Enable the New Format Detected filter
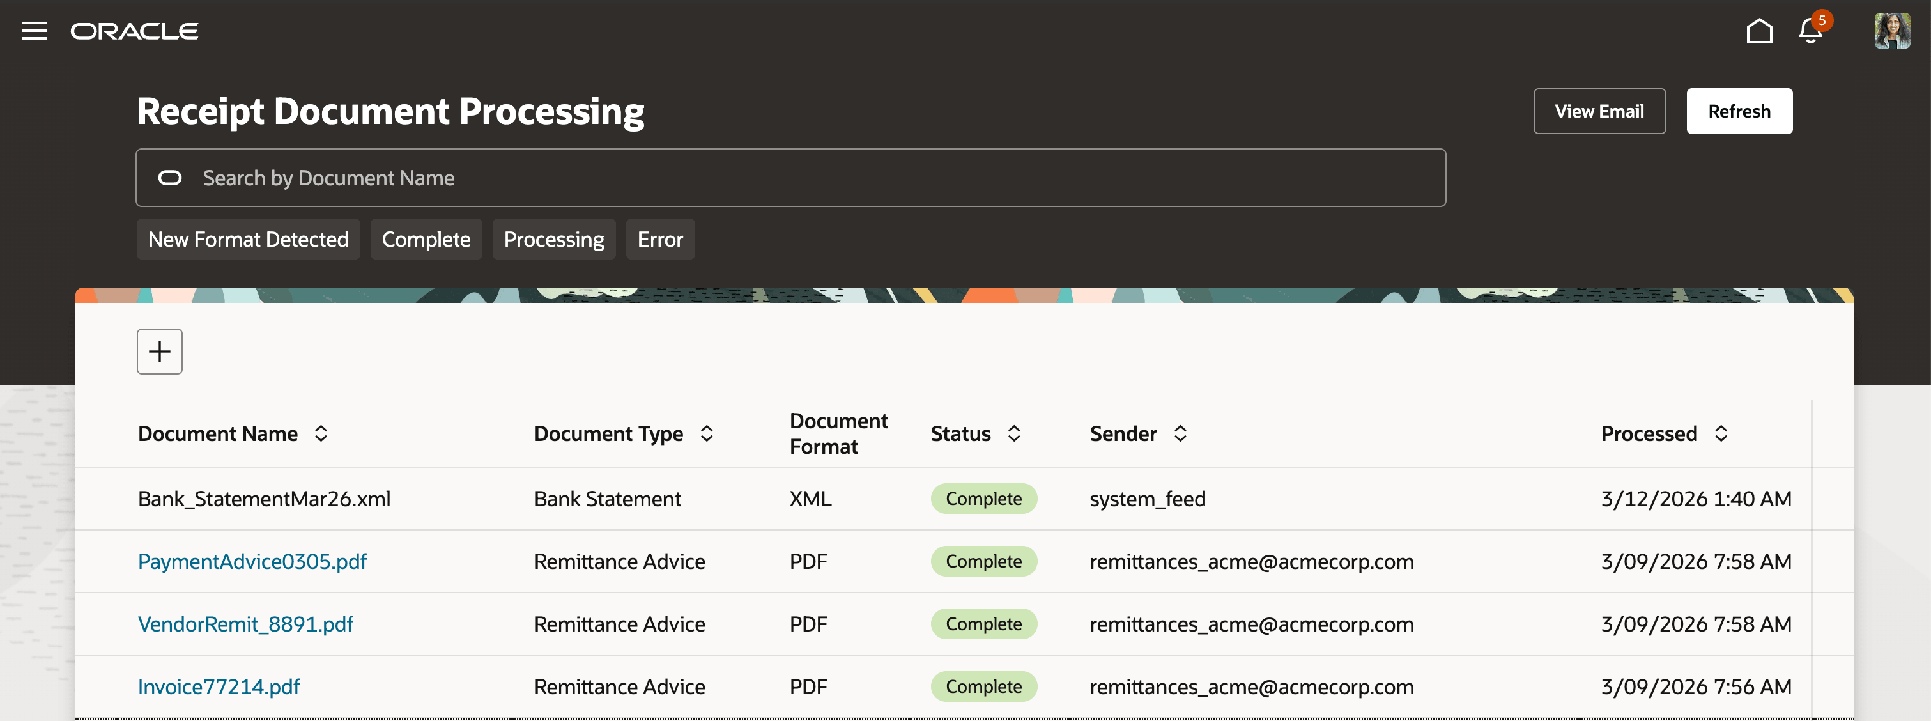This screenshot has height=721, width=1931. [248, 239]
